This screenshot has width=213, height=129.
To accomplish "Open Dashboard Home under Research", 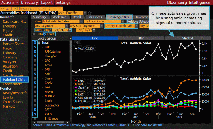I will 15,22.
